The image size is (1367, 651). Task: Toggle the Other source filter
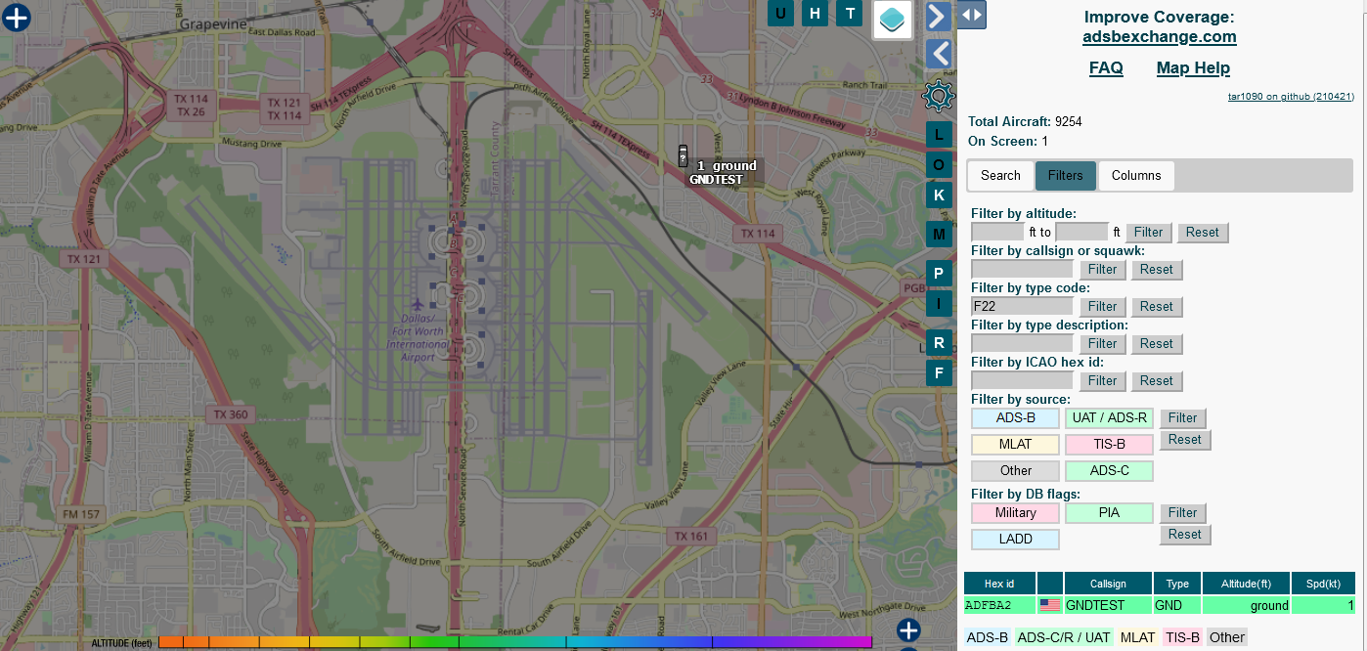[x=1015, y=471]
